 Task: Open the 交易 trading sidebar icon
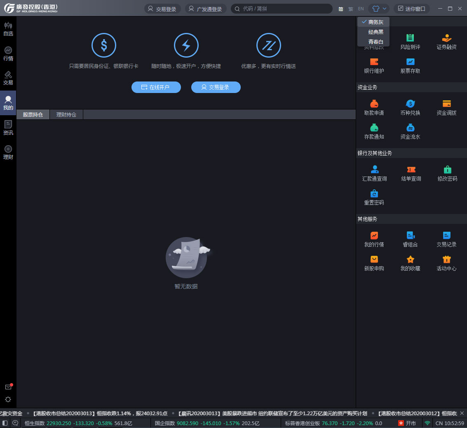click(x=8, y=78)
